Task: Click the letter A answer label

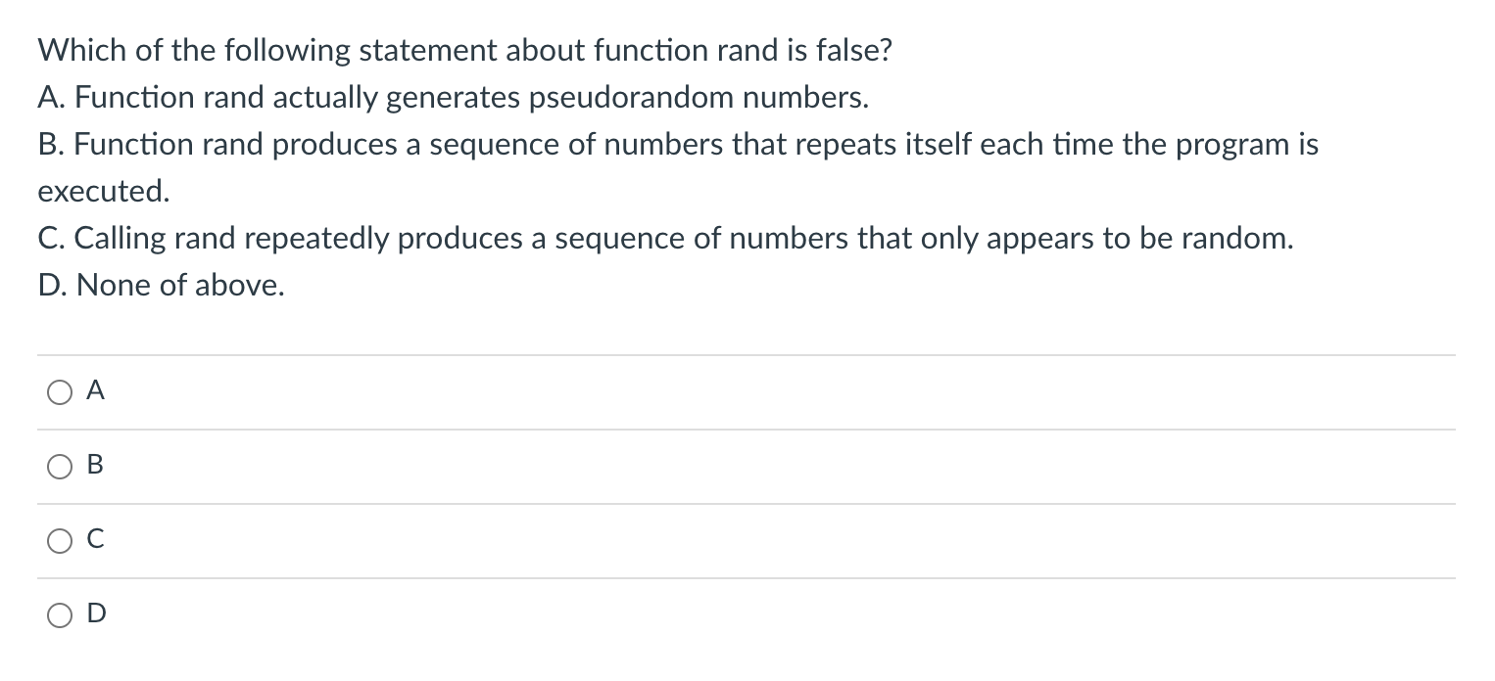Action: pos(95,391)
